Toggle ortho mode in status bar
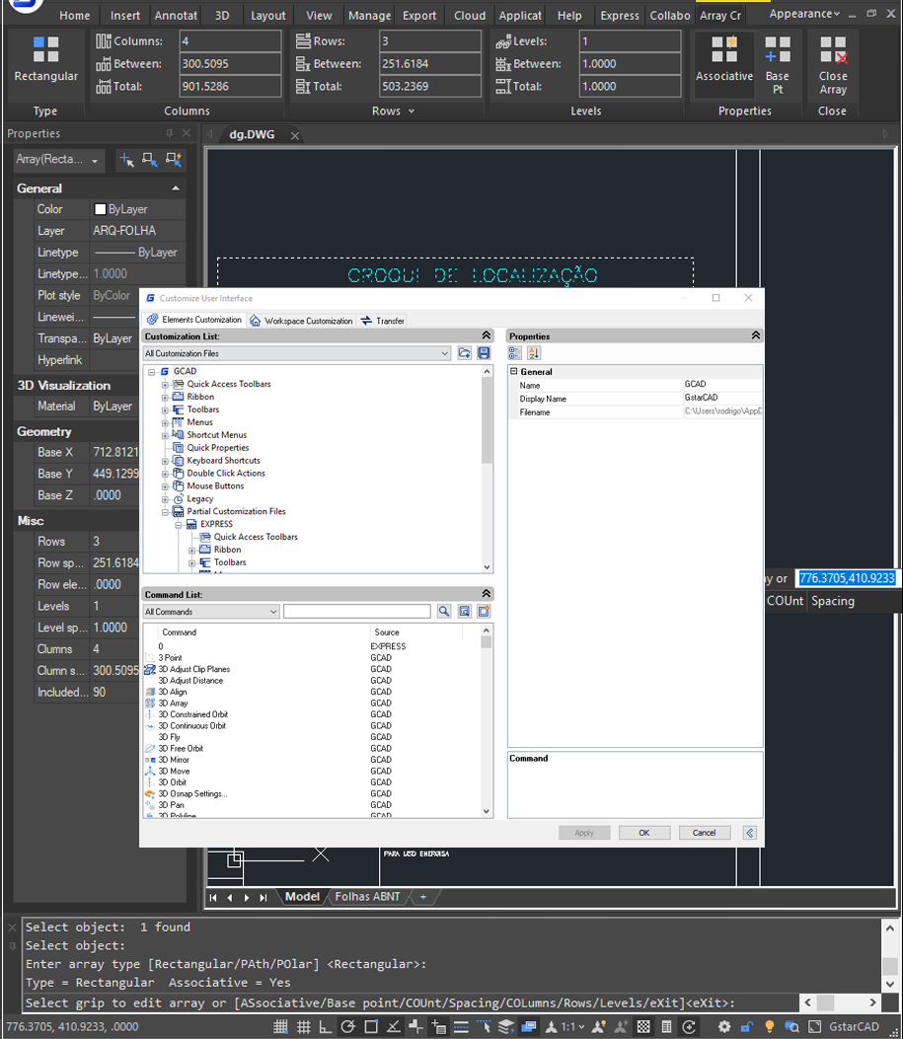The width and height of the screenshot is (903, 1039). click(326, 1026)
